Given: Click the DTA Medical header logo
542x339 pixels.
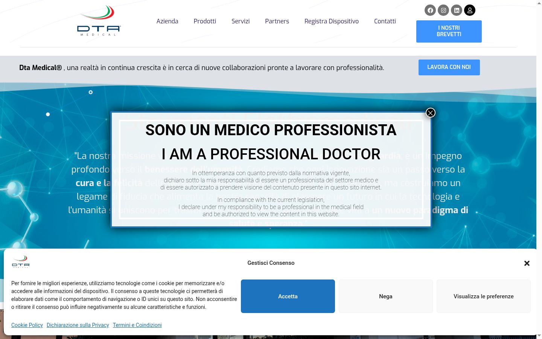Looking at the screenshot, I should (99, 21).
